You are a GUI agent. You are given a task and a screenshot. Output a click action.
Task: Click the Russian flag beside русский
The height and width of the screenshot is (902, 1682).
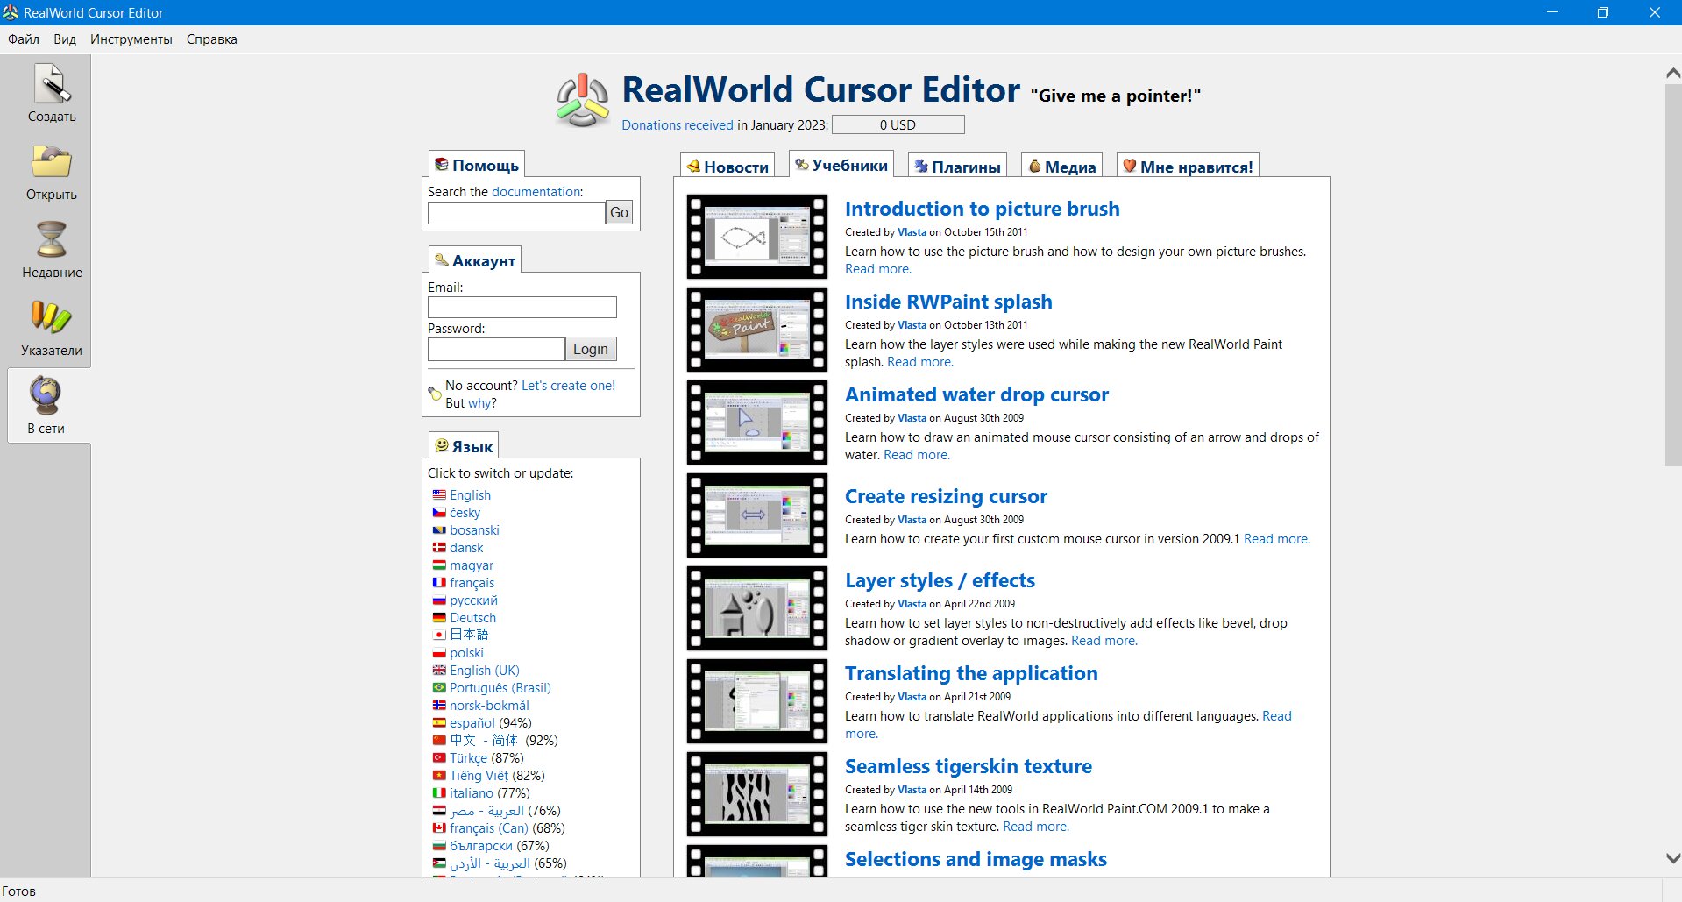click(439, 600)
